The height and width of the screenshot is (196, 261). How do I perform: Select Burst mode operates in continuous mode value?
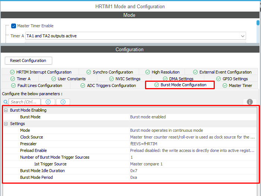[193, 130]
